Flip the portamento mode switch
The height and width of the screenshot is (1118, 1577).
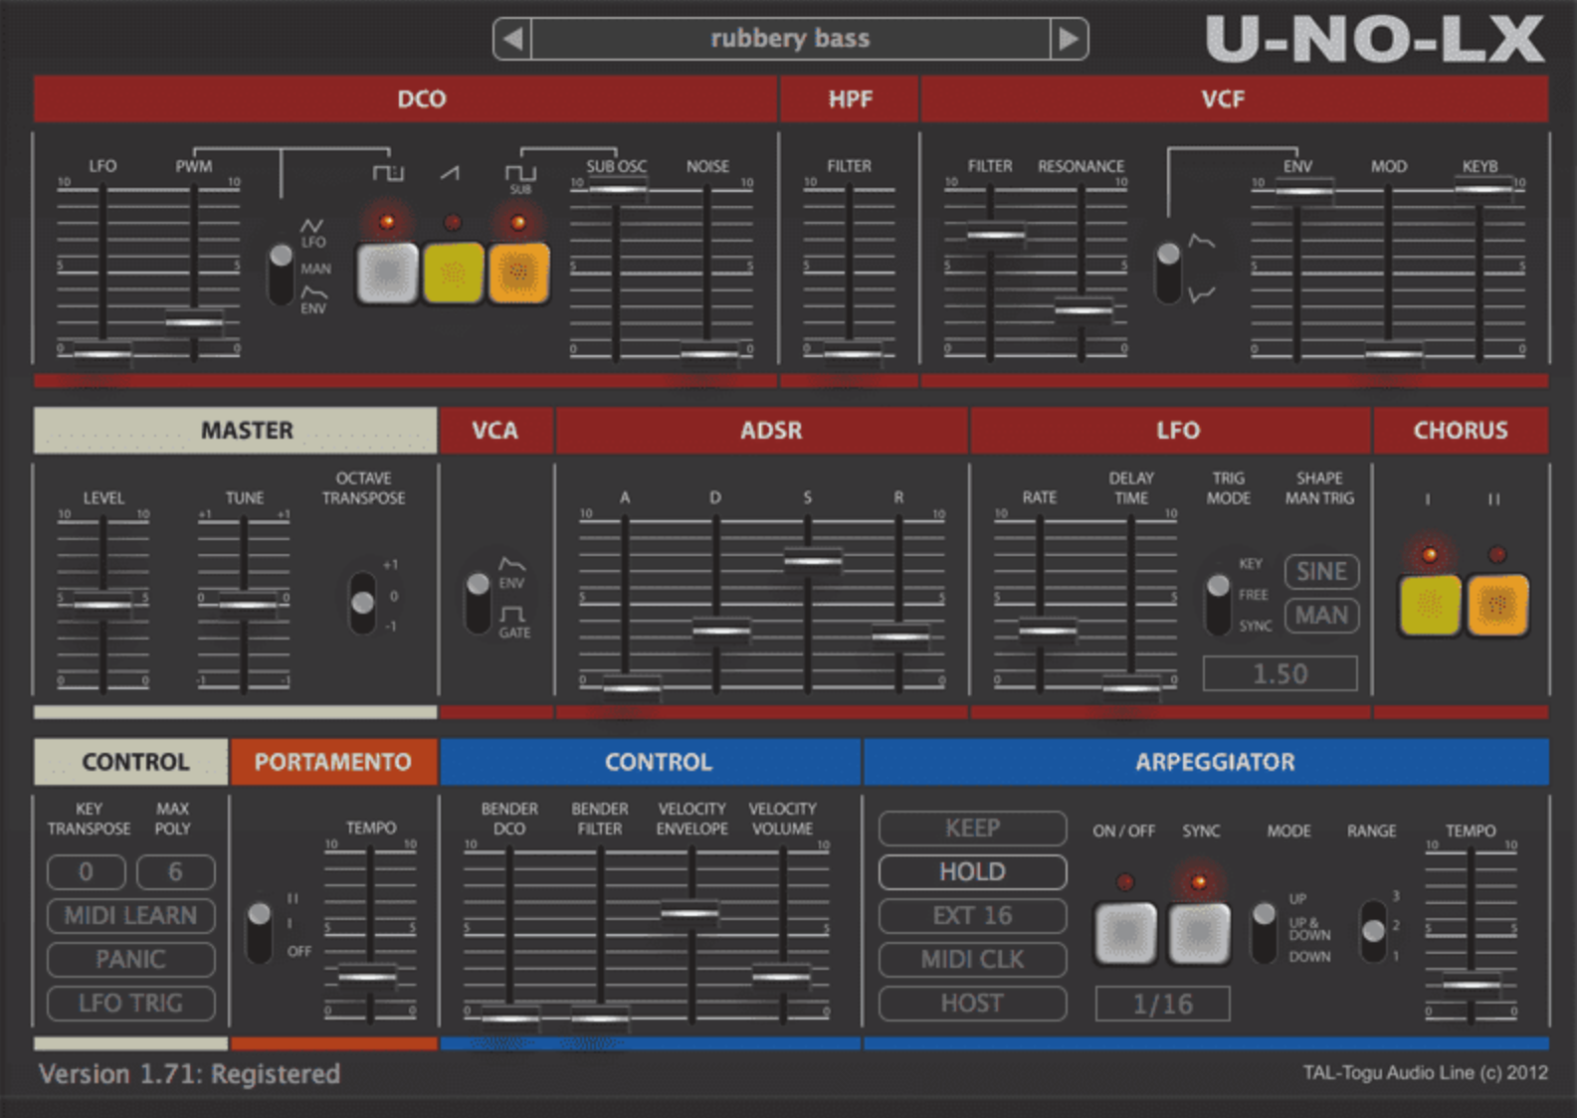(x=260, y=932)
